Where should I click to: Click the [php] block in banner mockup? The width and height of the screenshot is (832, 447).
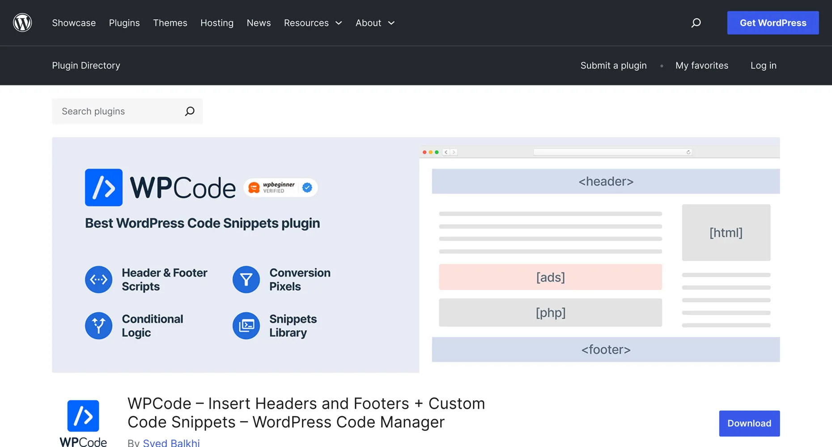pyautogui.click(x=550, y=312)
